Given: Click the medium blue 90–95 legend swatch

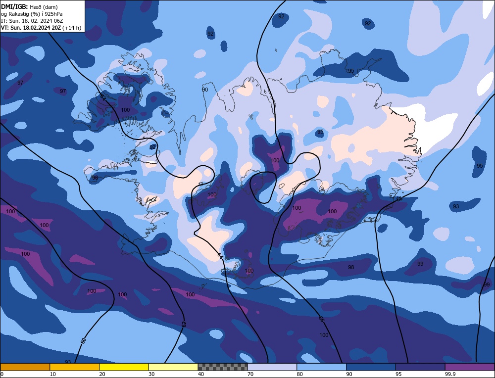Looking at the screenshot, I should (371, 367).
